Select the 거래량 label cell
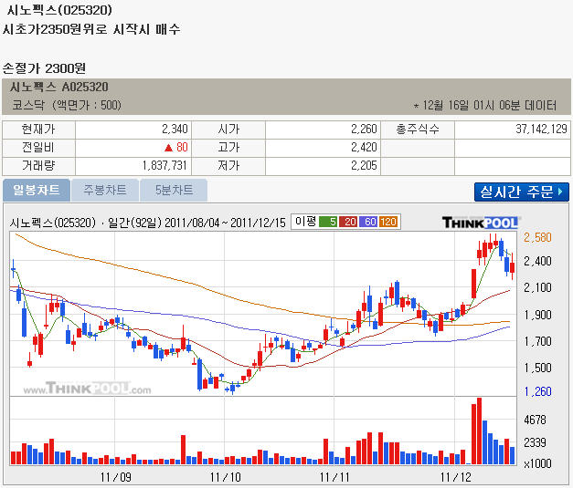The width and height of the screenshot is (573, 488). tap(38, 166)
